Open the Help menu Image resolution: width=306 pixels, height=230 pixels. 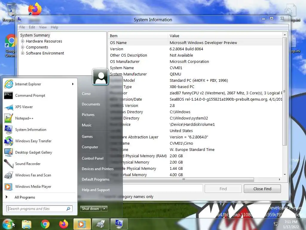[54, 27]
